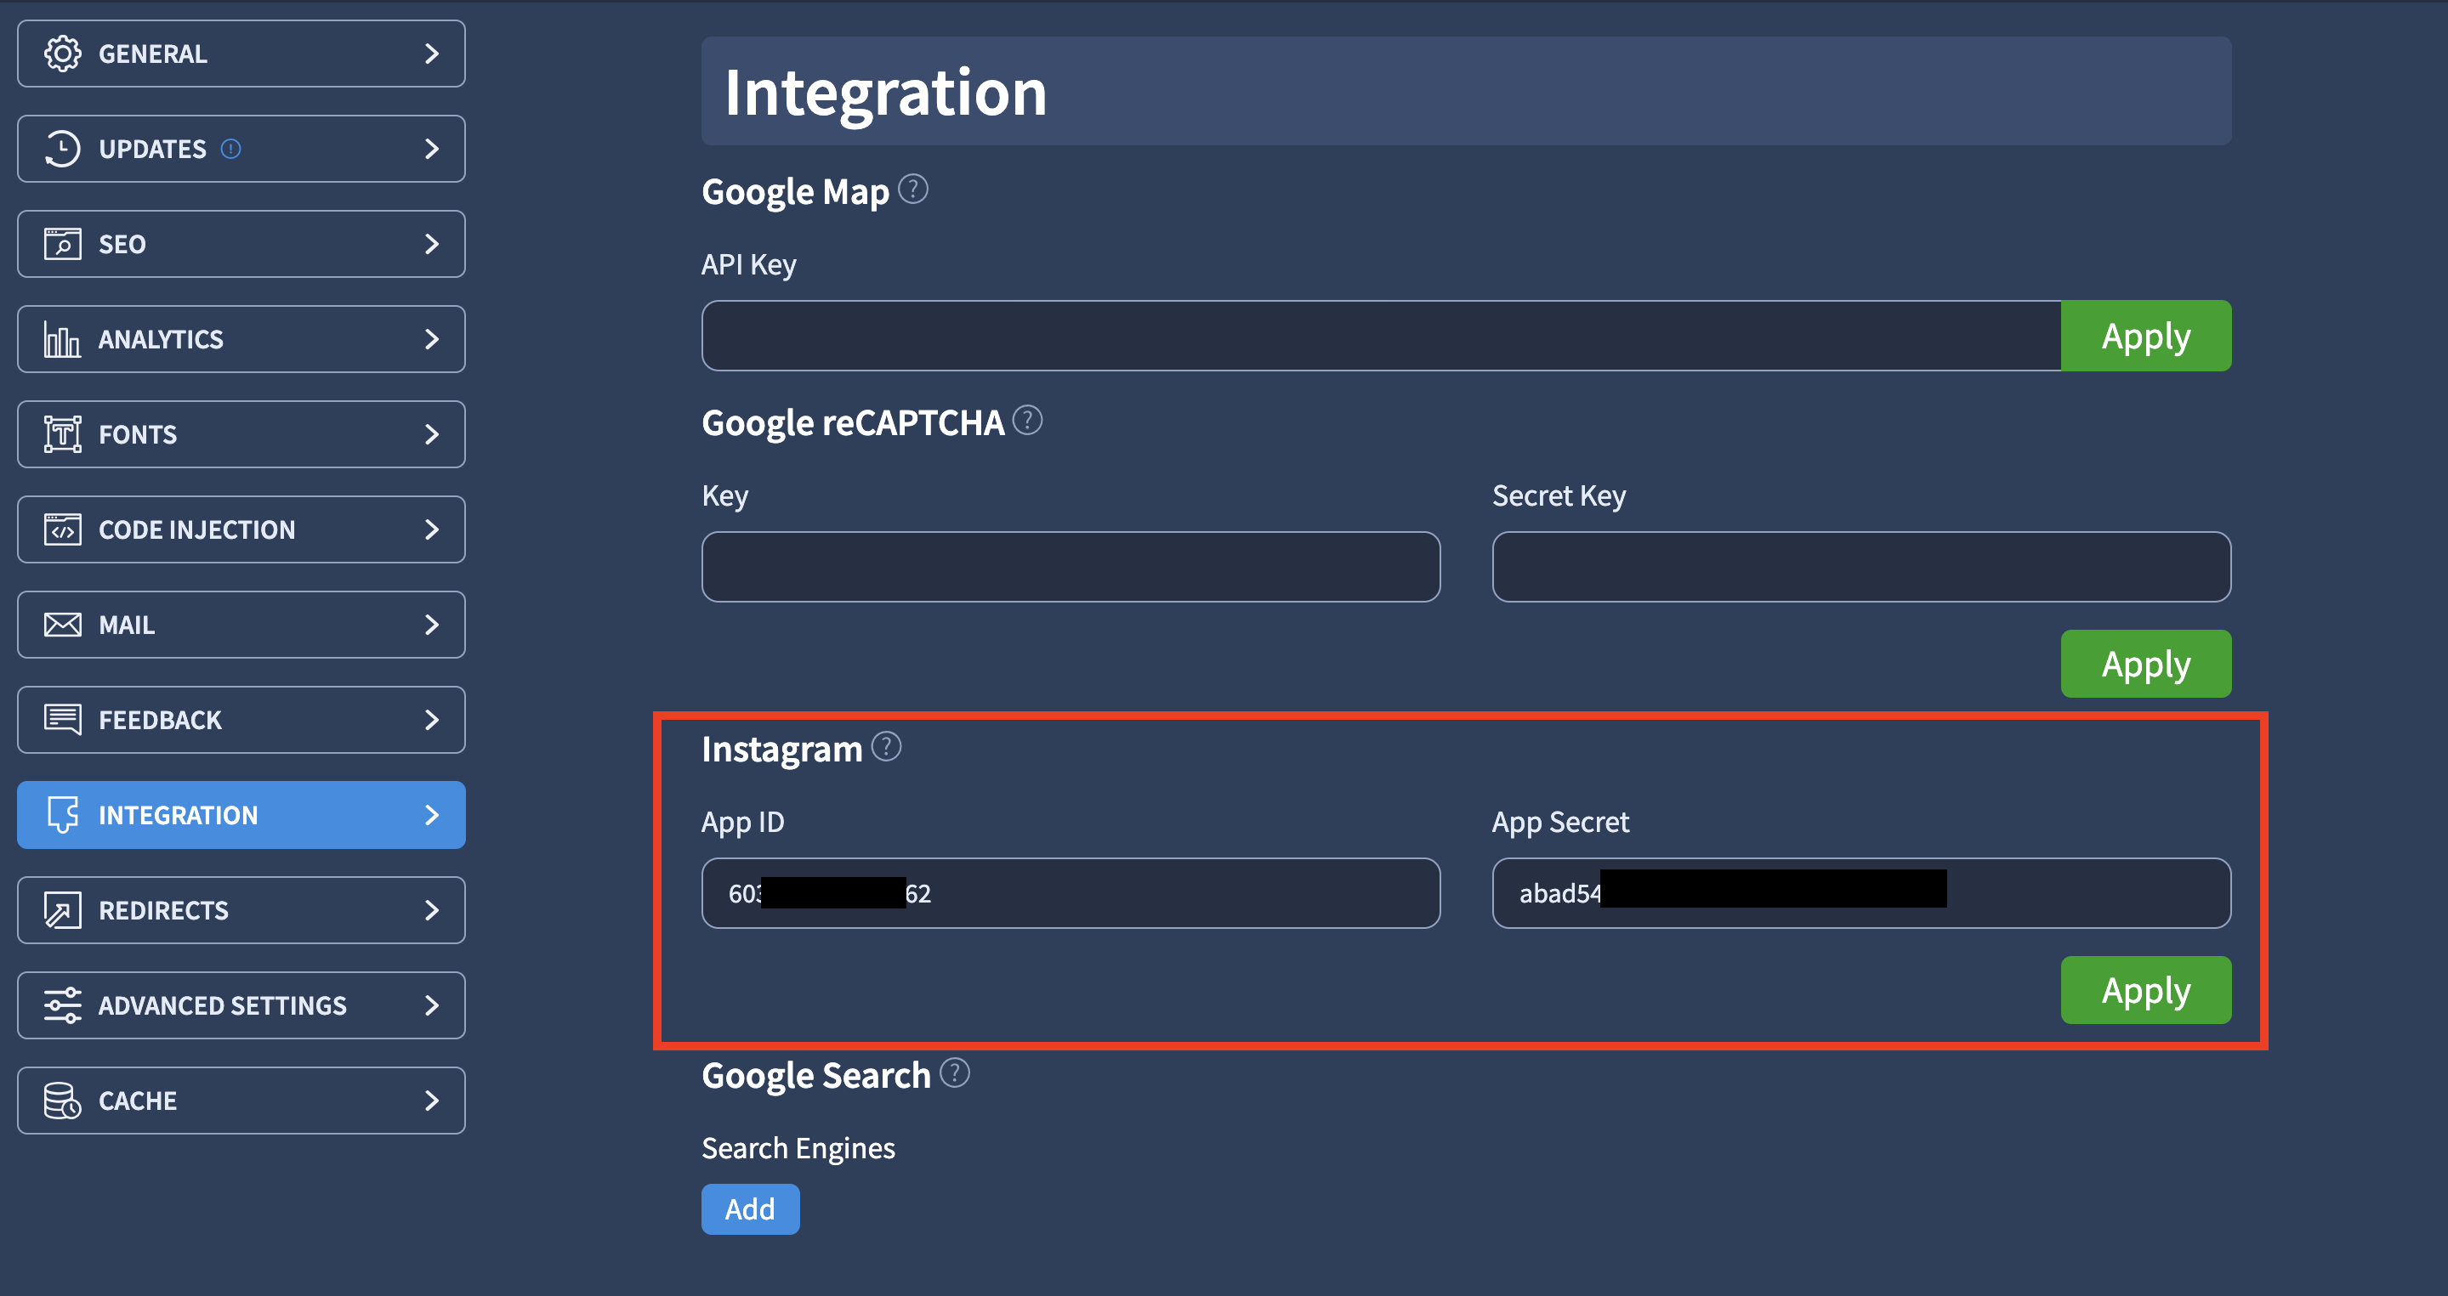Expand Mail section chevron
This screenshot has width=2448, height=1296.
pyautogui.click(x=431, y=625)
